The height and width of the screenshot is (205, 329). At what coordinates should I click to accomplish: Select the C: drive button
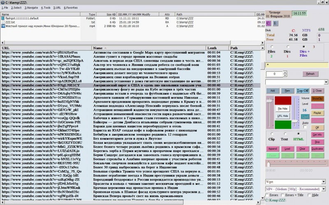pyautogui.click(x=268, y=23)
